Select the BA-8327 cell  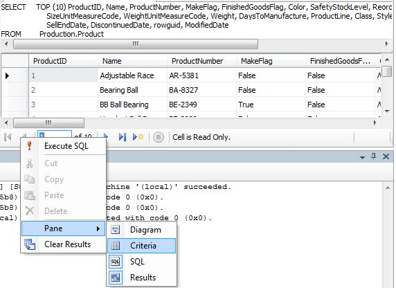pos(201,90)
